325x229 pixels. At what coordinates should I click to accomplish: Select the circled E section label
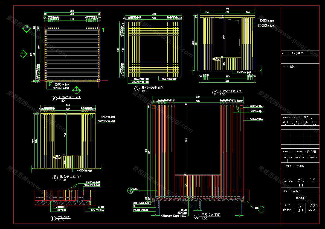coord(196,216)
